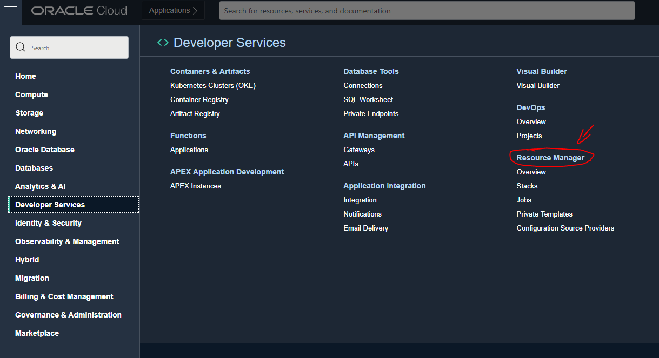Screen dimensions: 659x358
Task: Select Home in the sidebar
Action: tap(25, 76)
